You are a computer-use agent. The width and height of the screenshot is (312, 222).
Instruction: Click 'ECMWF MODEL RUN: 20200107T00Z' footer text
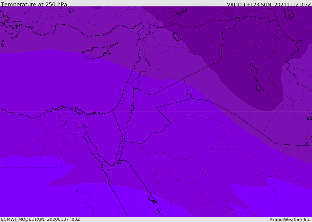click(41, 219)
